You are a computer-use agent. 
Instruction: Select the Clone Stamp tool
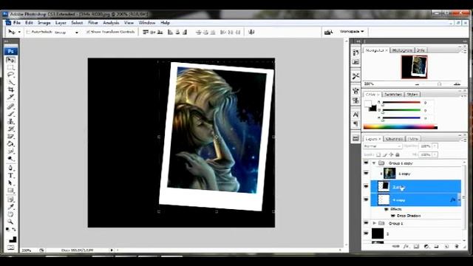point(10,121)
